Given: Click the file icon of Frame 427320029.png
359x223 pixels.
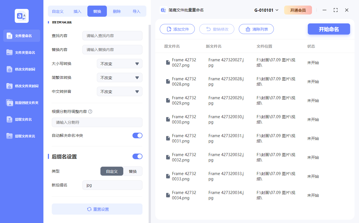Looking at the screenshot, I should [x=168, y=100].
